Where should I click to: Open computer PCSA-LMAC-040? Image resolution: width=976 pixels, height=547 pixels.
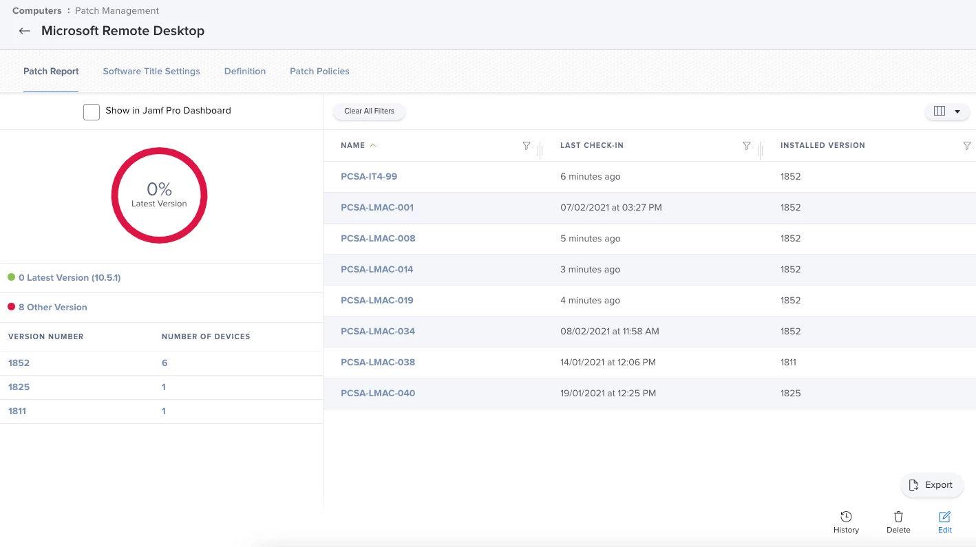pyautogui.click(x=378, y=394)
